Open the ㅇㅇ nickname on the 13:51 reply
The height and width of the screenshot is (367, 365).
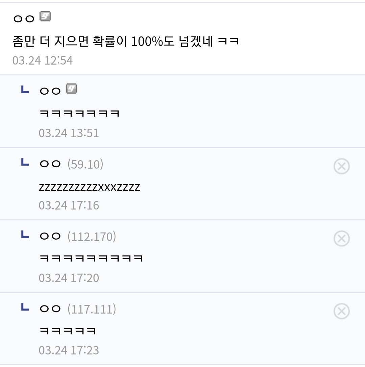pyautogui.click(x=50, y=91)
